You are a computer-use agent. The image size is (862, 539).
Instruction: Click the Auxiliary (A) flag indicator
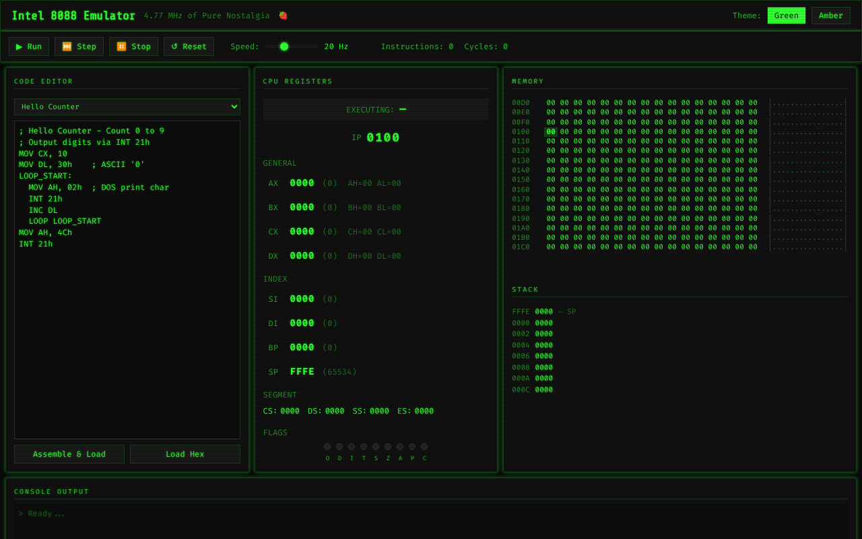pyautogui.click(x=400, y=447)
